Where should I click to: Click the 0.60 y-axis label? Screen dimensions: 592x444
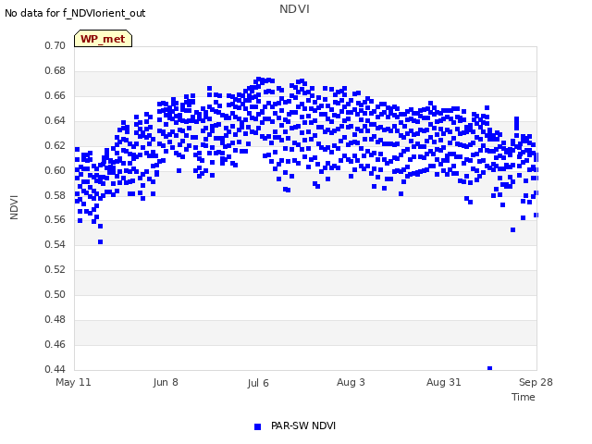55,170
